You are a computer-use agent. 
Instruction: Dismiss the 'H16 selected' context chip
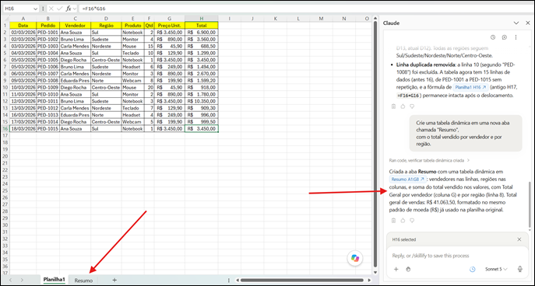tap(519, 239)
